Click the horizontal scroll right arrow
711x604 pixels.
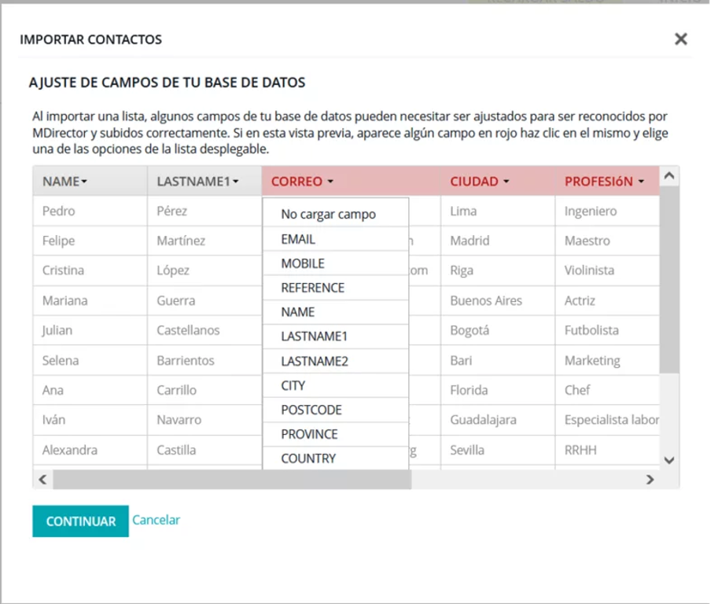point(650,479)
